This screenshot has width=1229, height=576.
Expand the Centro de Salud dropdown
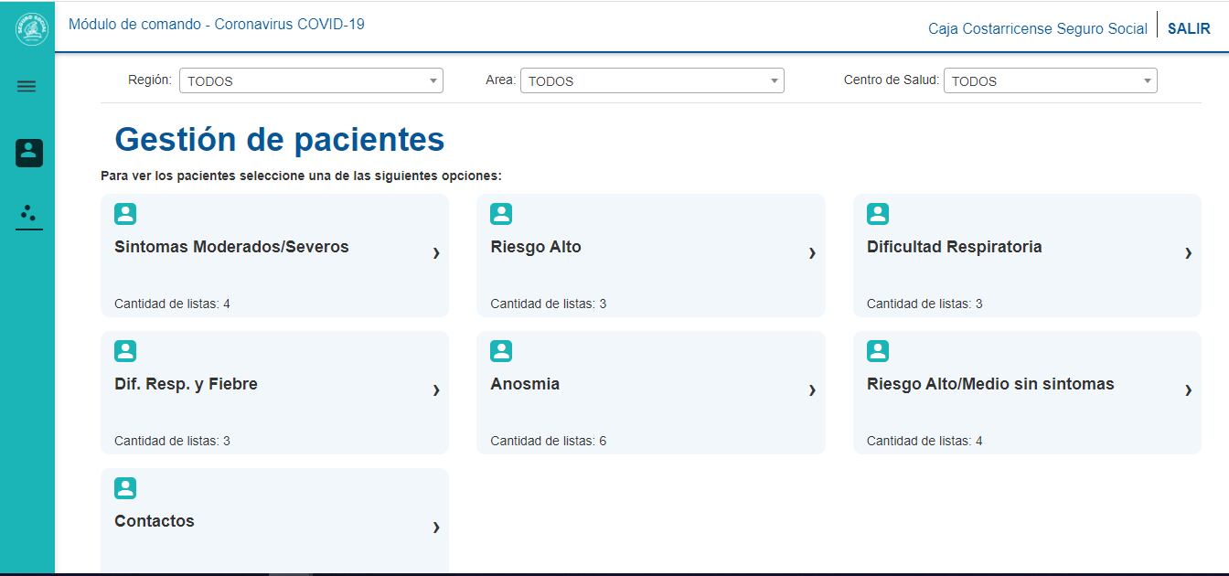pyautogui.click(x=1050, y=80)
